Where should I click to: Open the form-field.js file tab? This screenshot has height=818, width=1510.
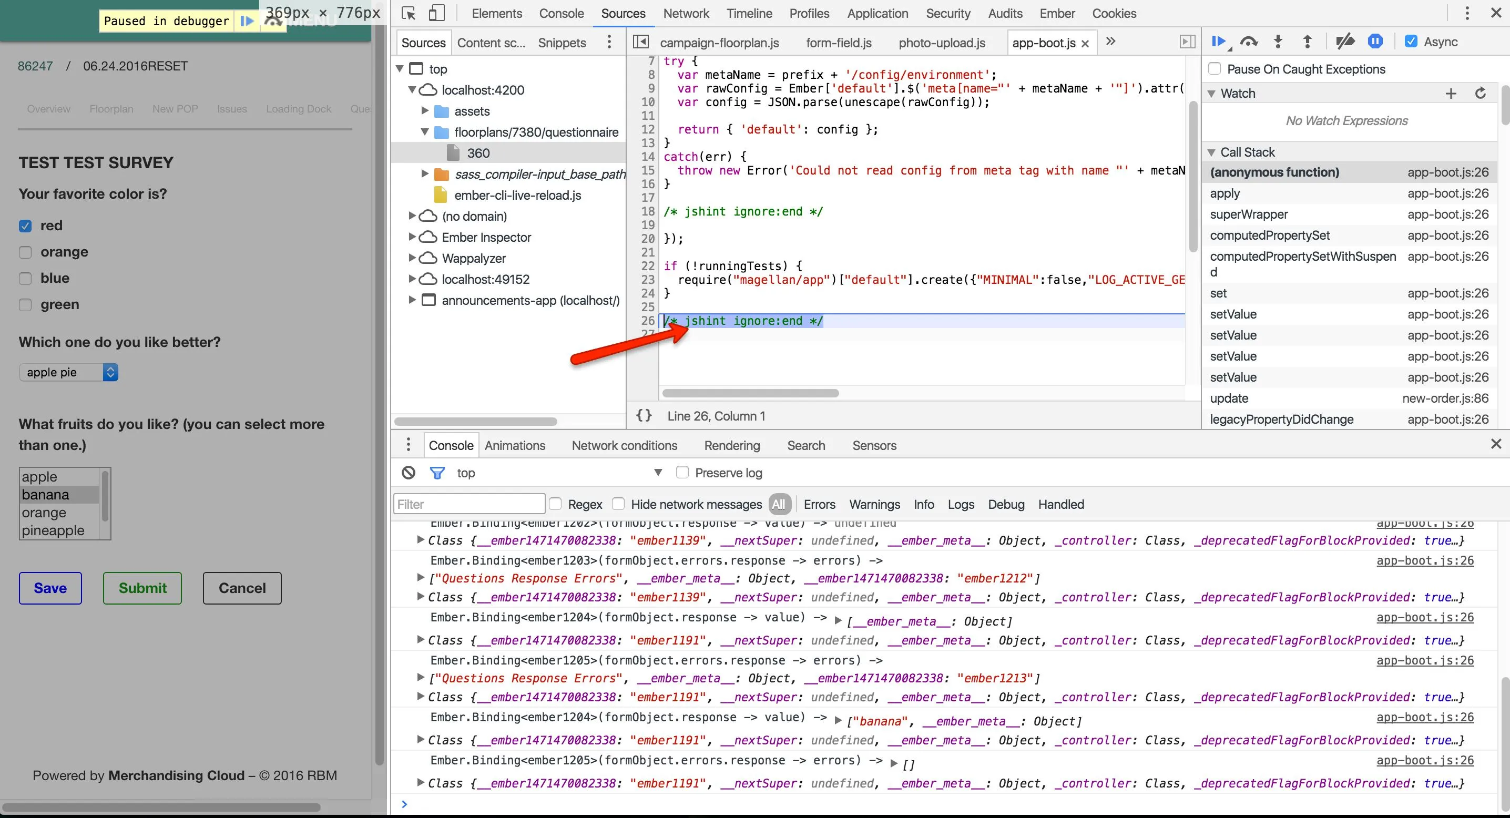[x=838, y=43]
